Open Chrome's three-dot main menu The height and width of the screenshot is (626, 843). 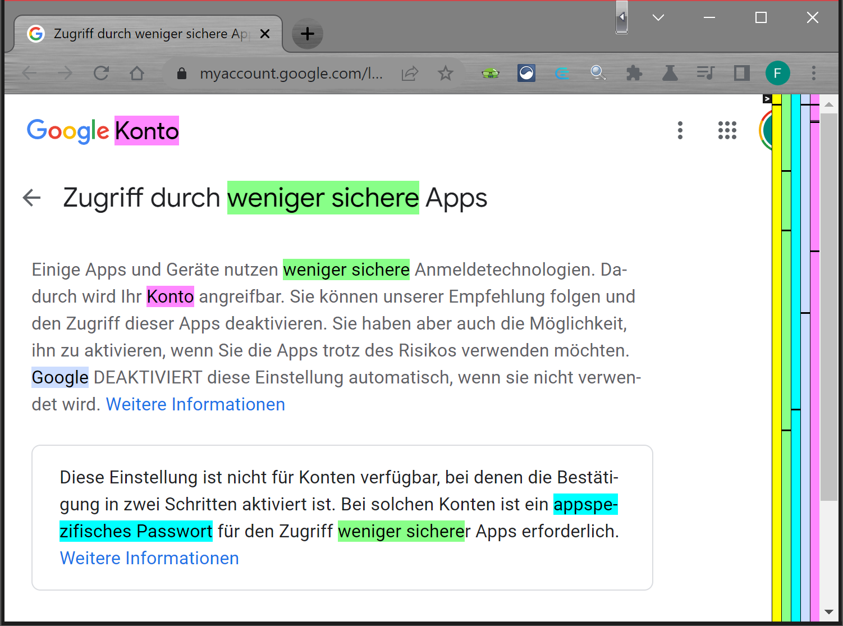[813, 73]
